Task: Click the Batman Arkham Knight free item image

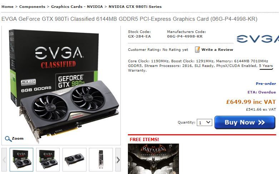Action: click(x=153, y=159)
